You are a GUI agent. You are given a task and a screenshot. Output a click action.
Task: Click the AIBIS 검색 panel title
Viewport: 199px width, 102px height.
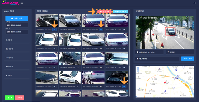(9, 11)
